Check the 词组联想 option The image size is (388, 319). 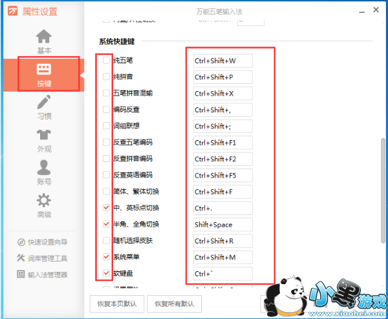pyautogui.click(x=106, y=126)
